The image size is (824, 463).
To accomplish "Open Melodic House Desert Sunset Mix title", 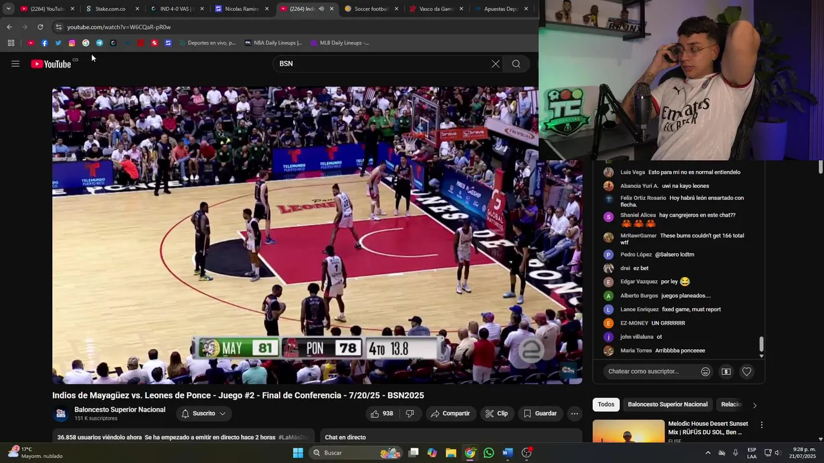I will click(708, 428).
